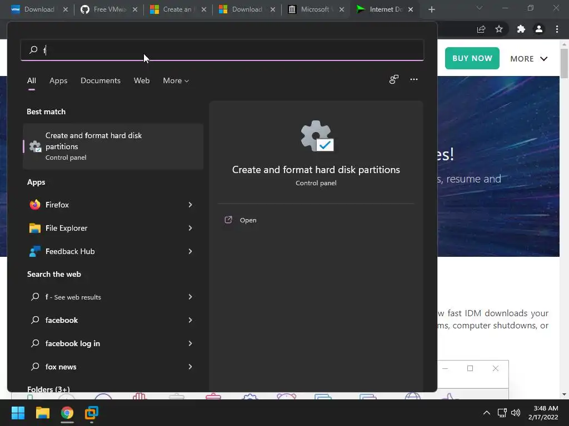
Task: Open search options ellipsis menu
Action: pos(413,79)
